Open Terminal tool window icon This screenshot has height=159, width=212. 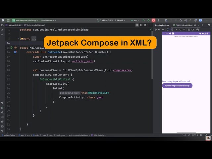[x=2, y=127]
